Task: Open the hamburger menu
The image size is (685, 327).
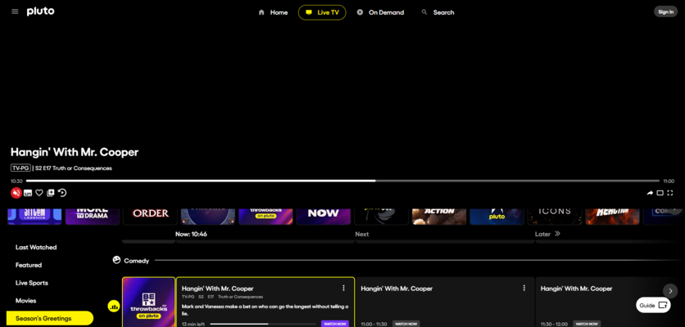Action: click(15, 11)
